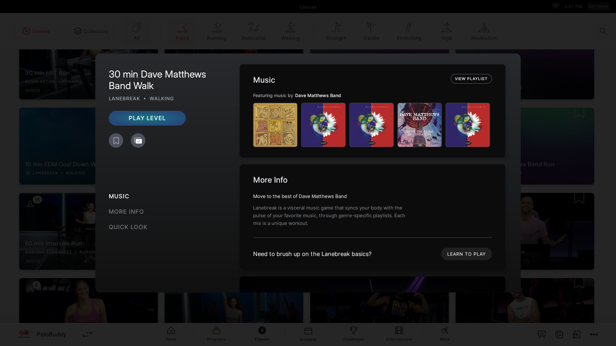Click the PLAY LEVEL button

(147, 118)
